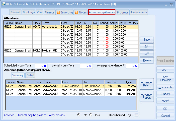Image resolution: width=176 pixels, height=121 pixels.
Task: Click the app icon in the title bar
Action: click(x=3, y=4)
